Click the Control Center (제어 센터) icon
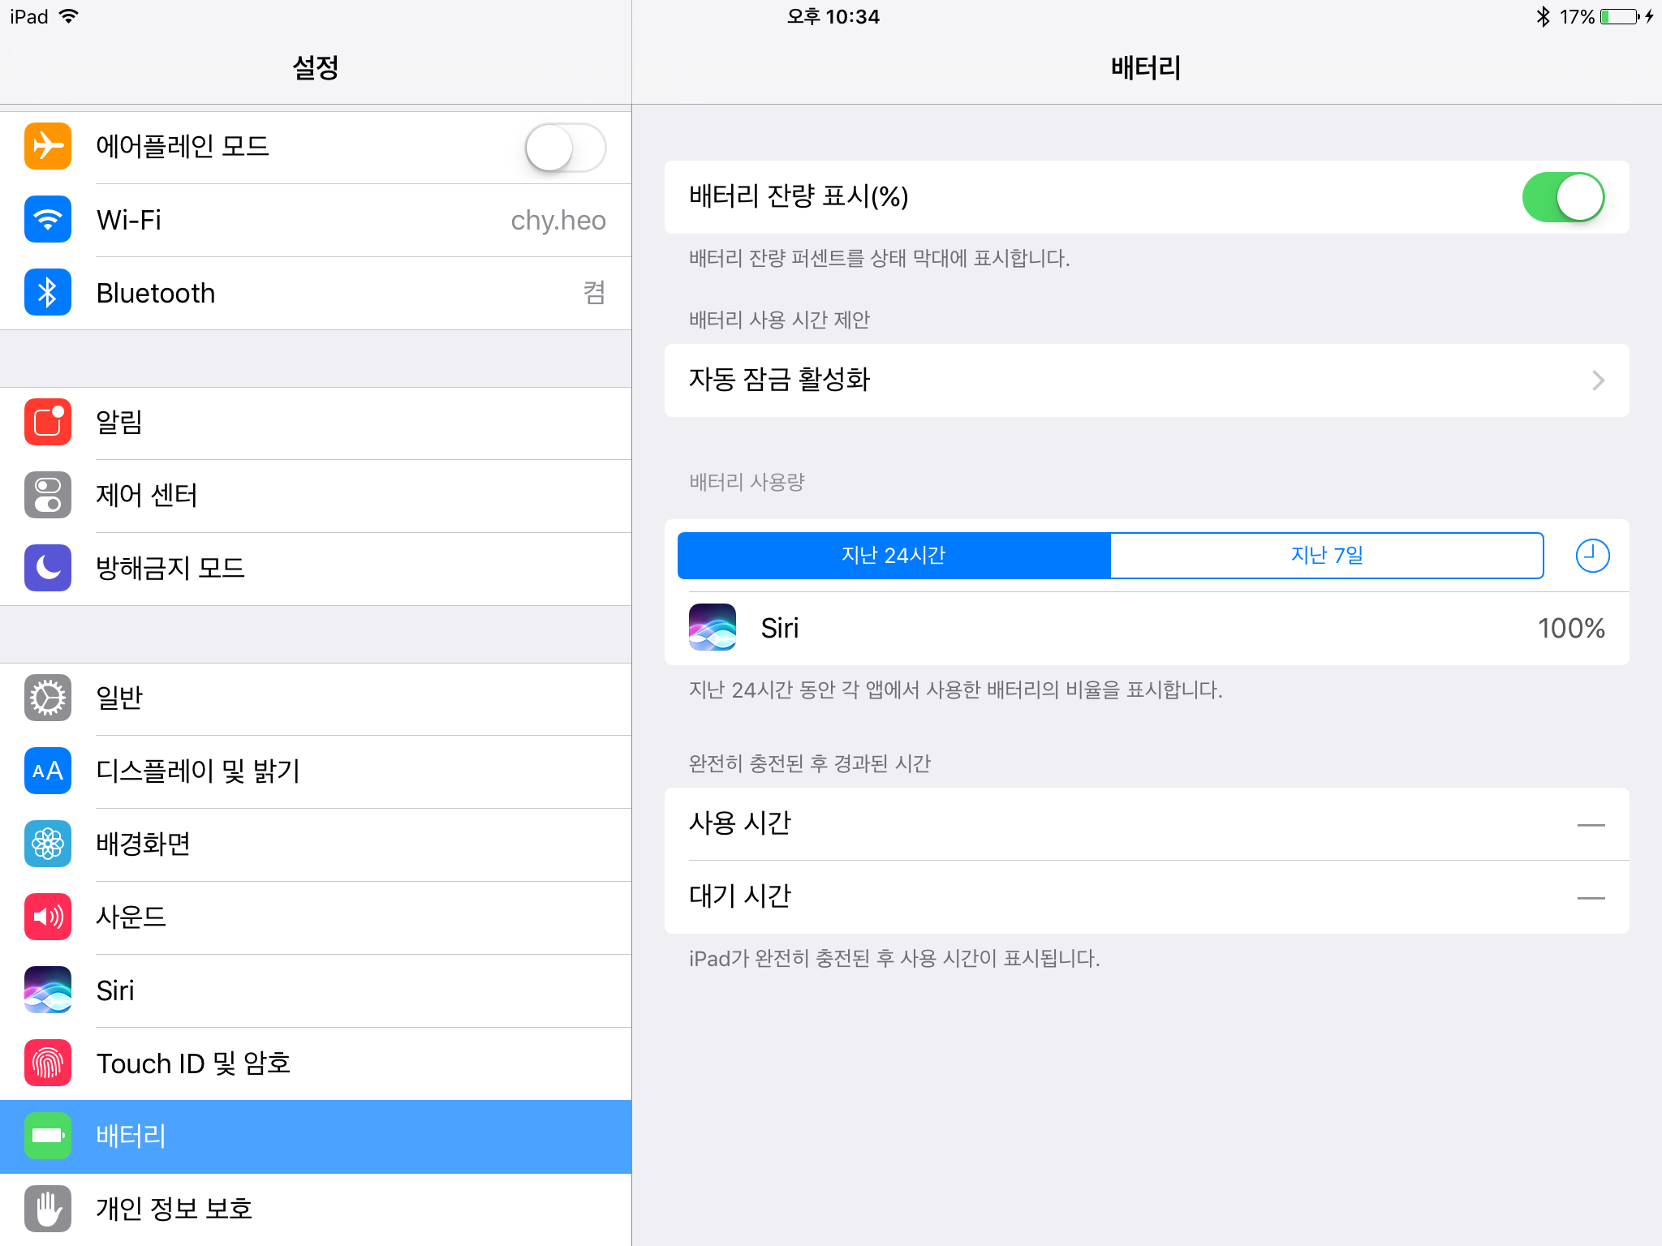 pos(48,495)
